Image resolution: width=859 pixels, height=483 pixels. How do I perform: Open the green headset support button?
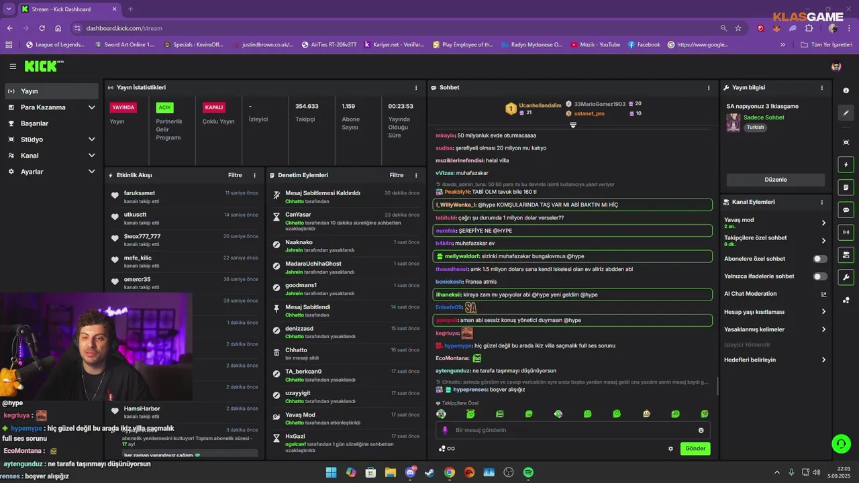click(841, 443)
